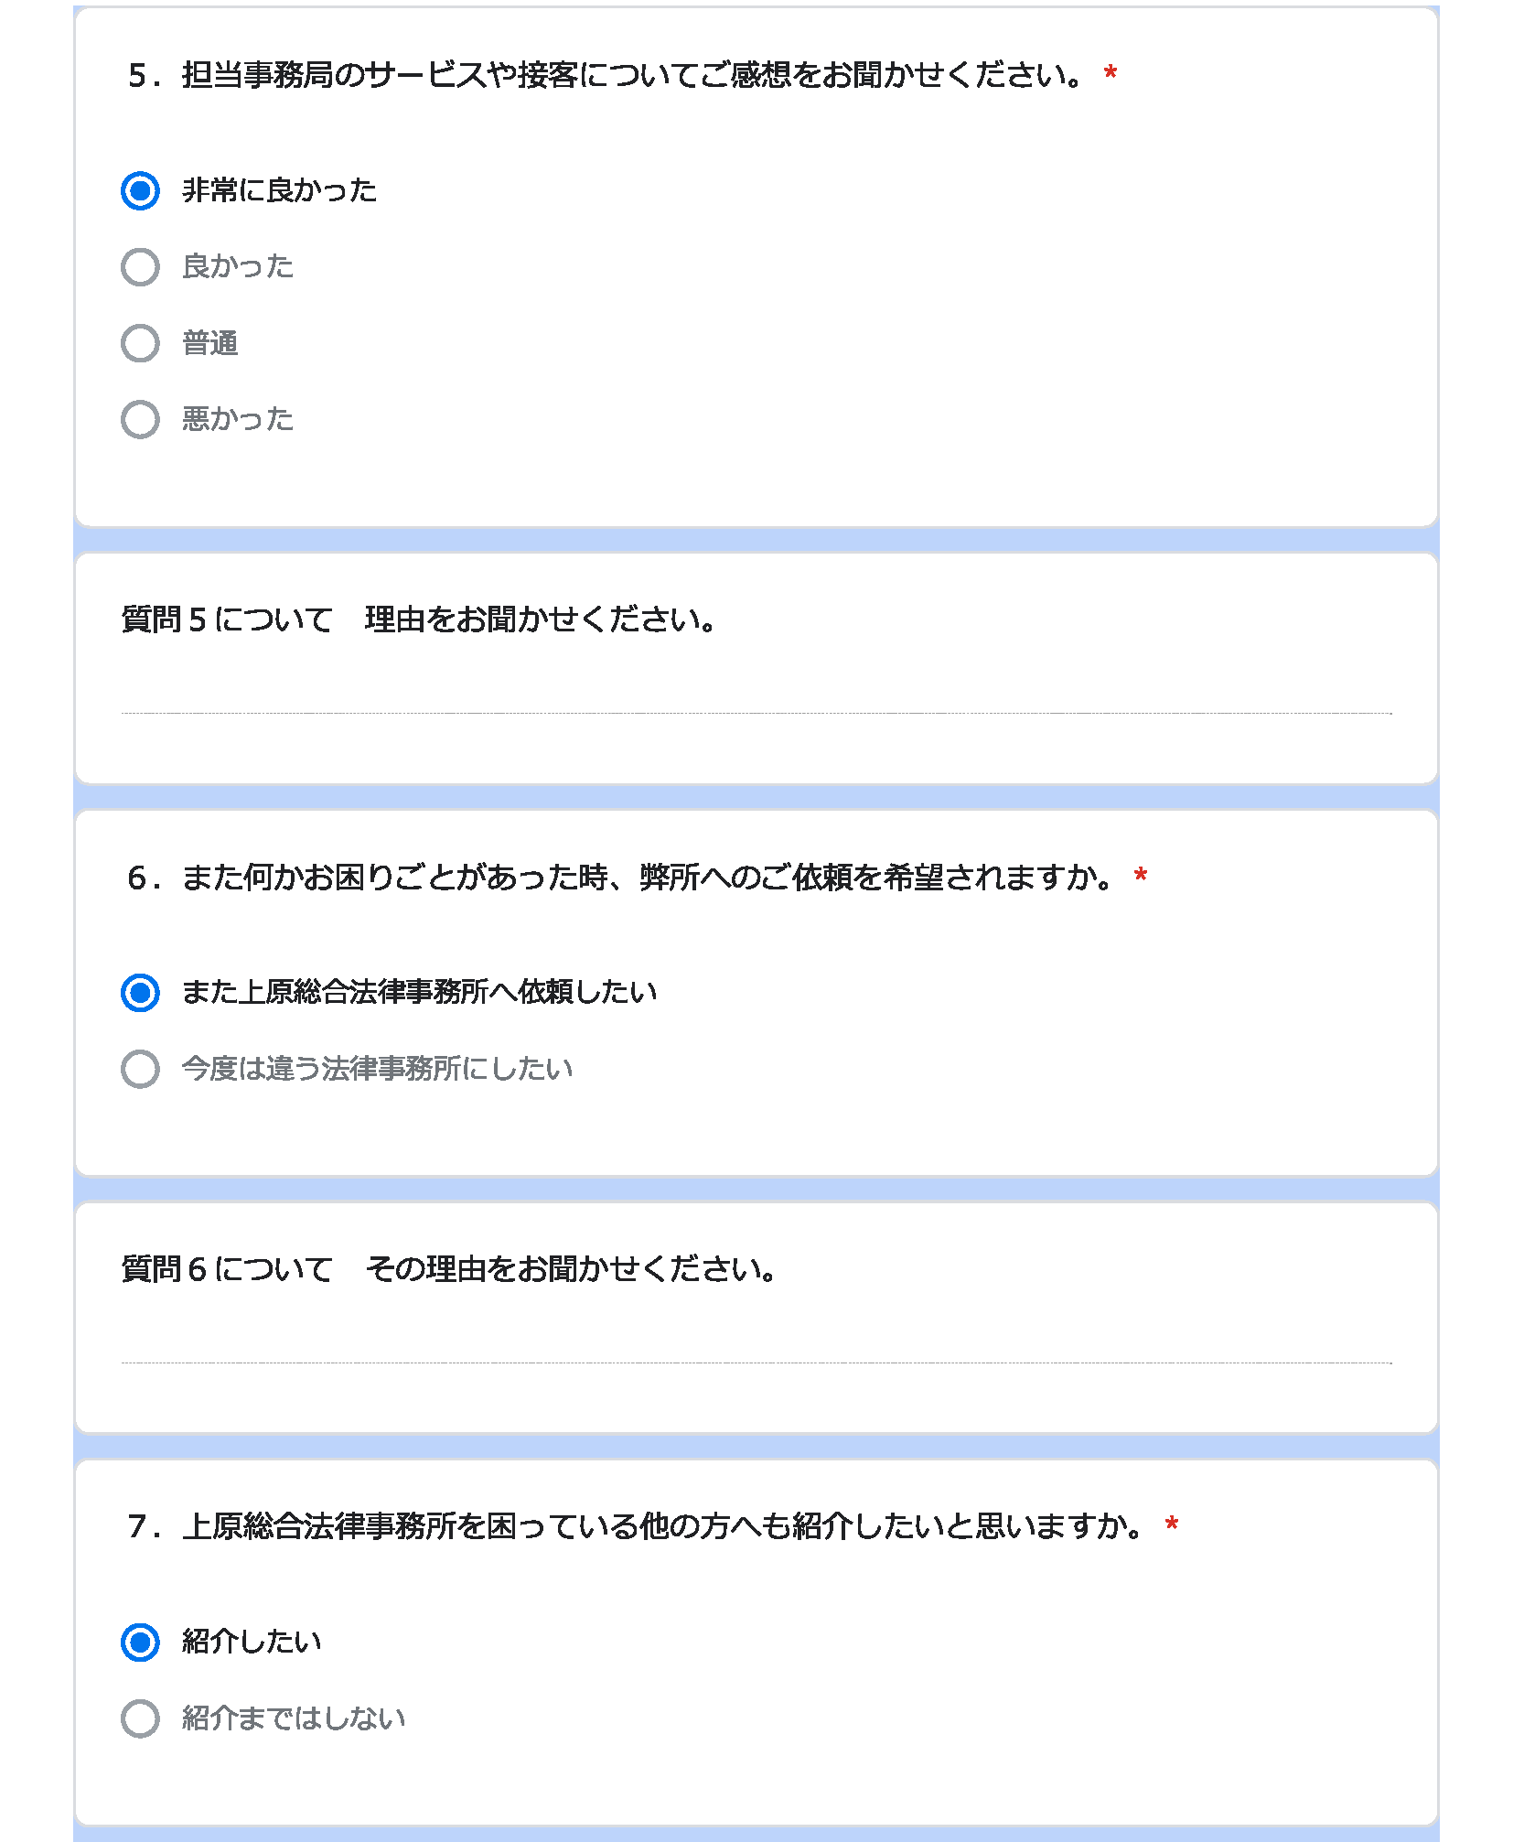Select the 非常に良かった radio button
The width and height of the screenshot is (1513, 1842).
coord(140,190)
